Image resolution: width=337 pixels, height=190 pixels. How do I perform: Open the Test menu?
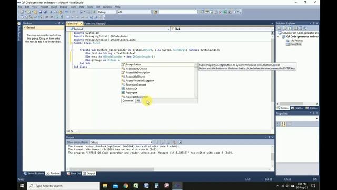(98, 7)
